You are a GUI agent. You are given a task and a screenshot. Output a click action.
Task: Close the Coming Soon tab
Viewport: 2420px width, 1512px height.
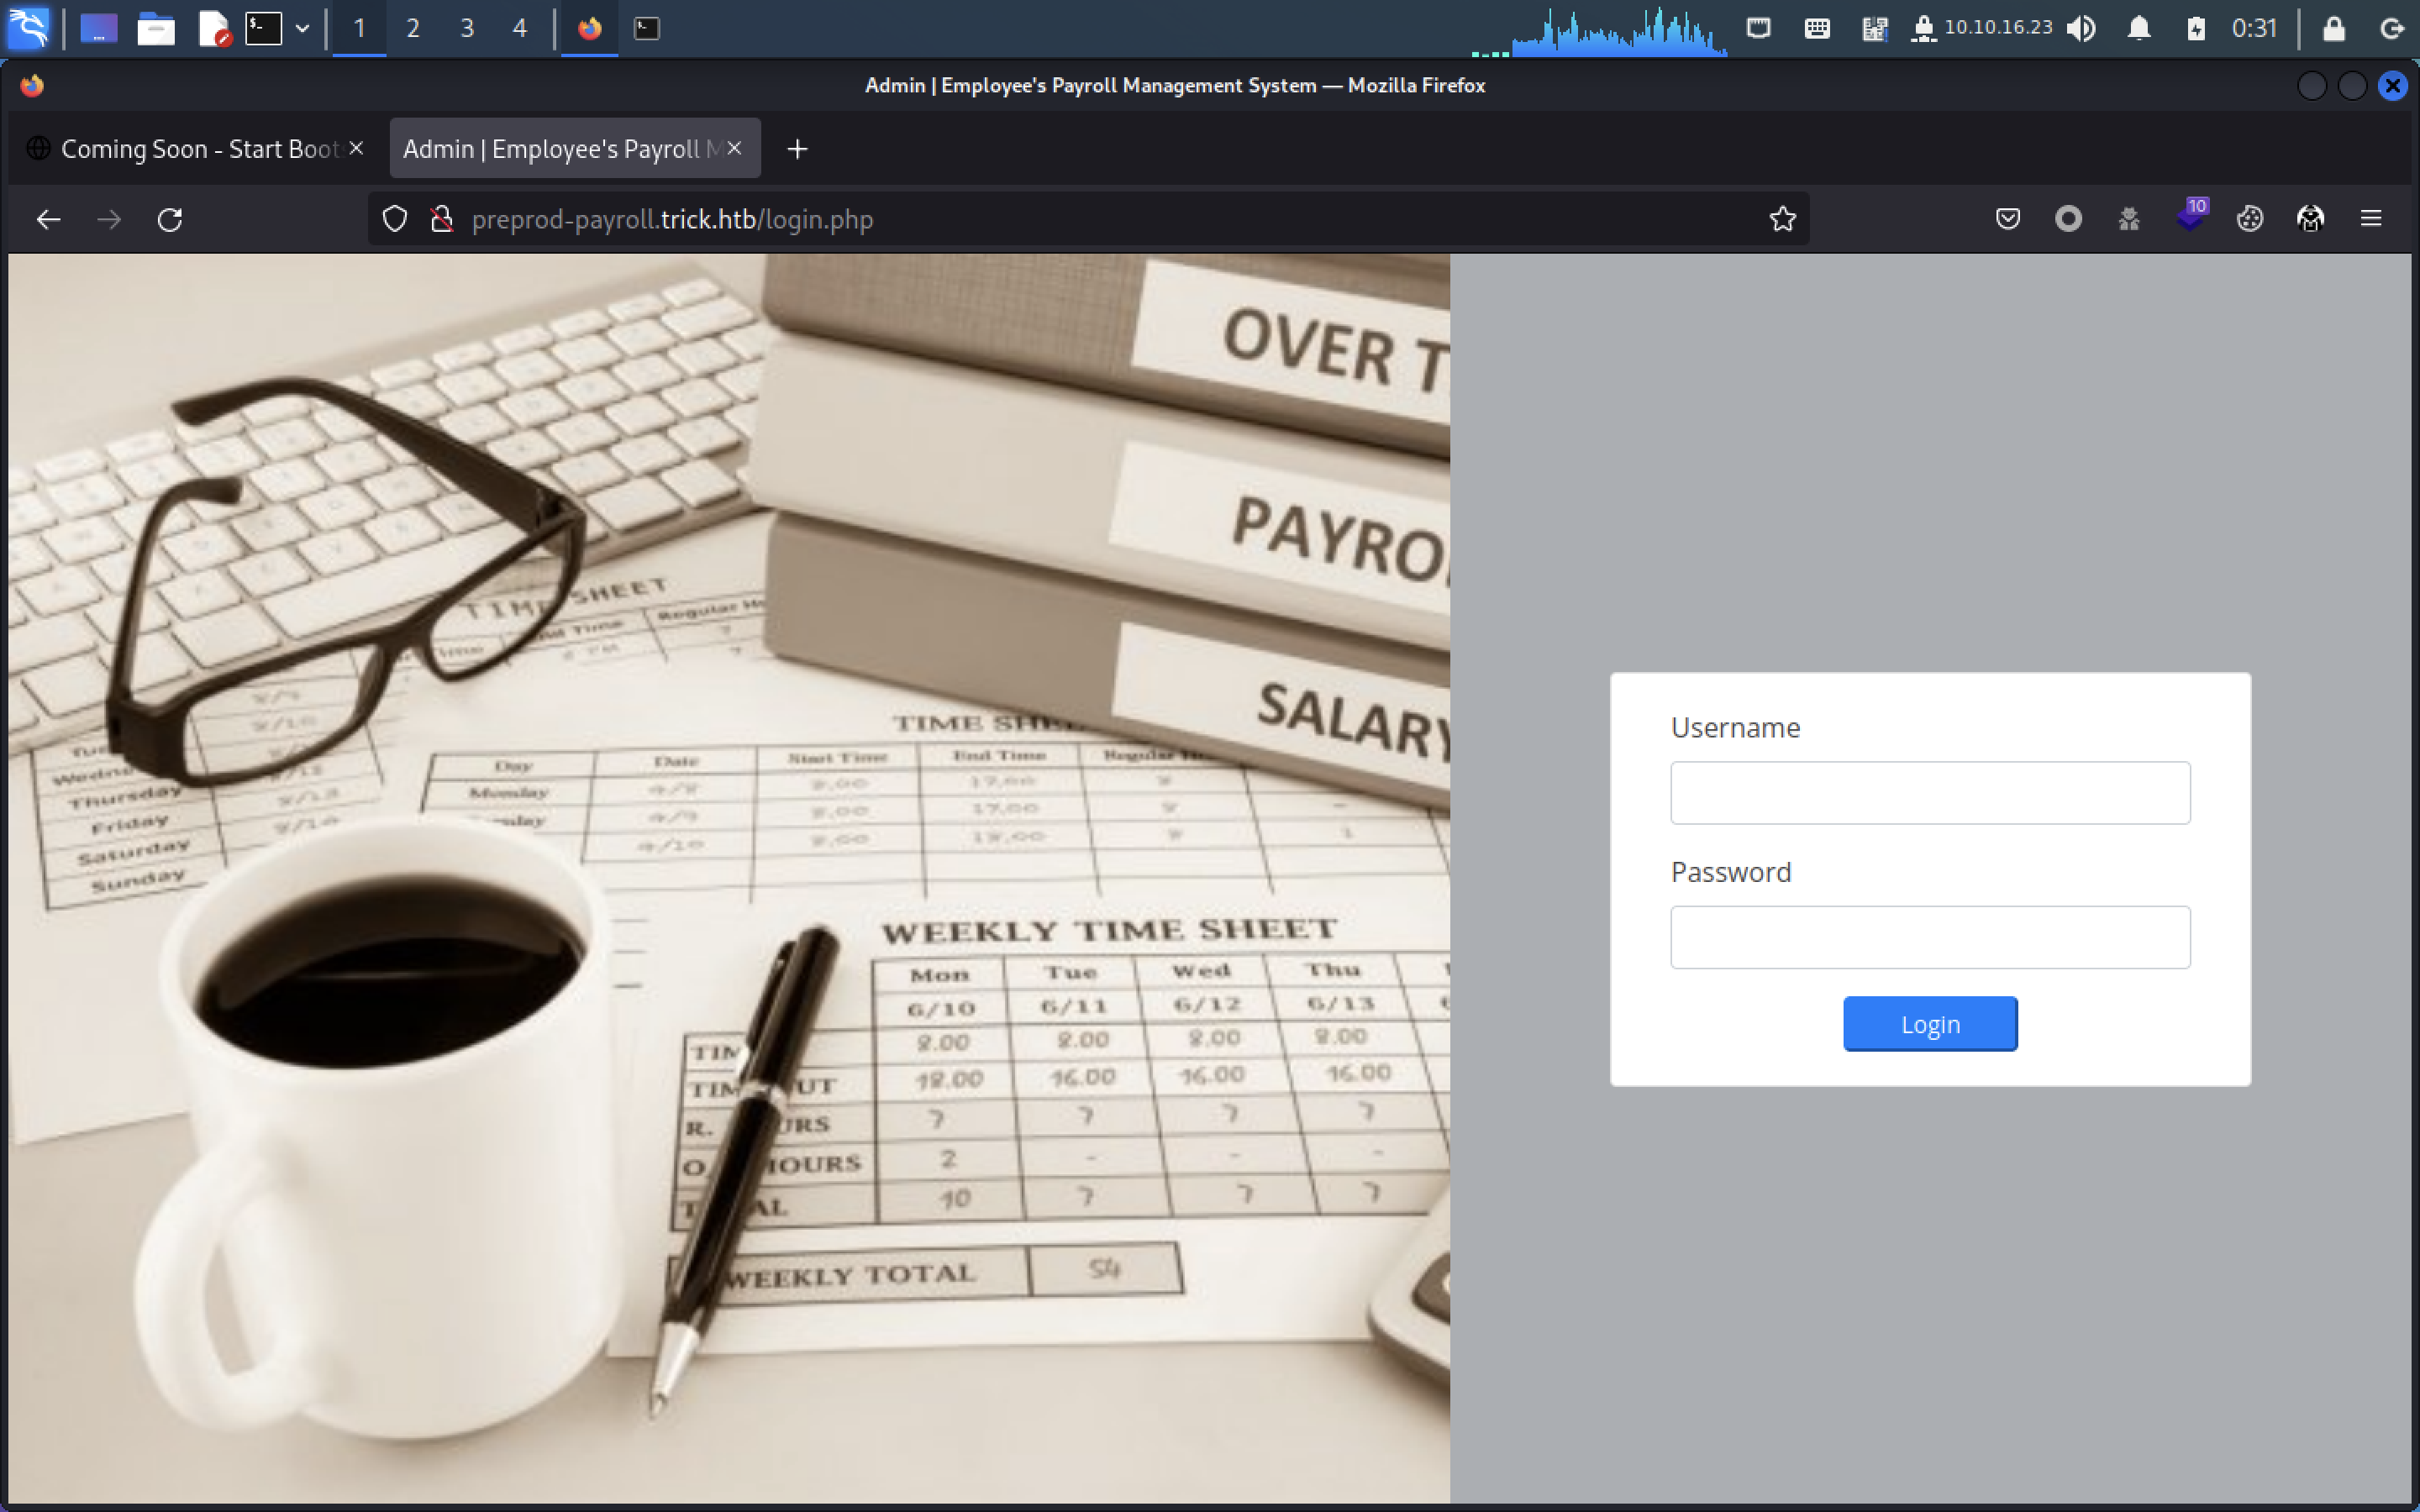click(356, 148)
